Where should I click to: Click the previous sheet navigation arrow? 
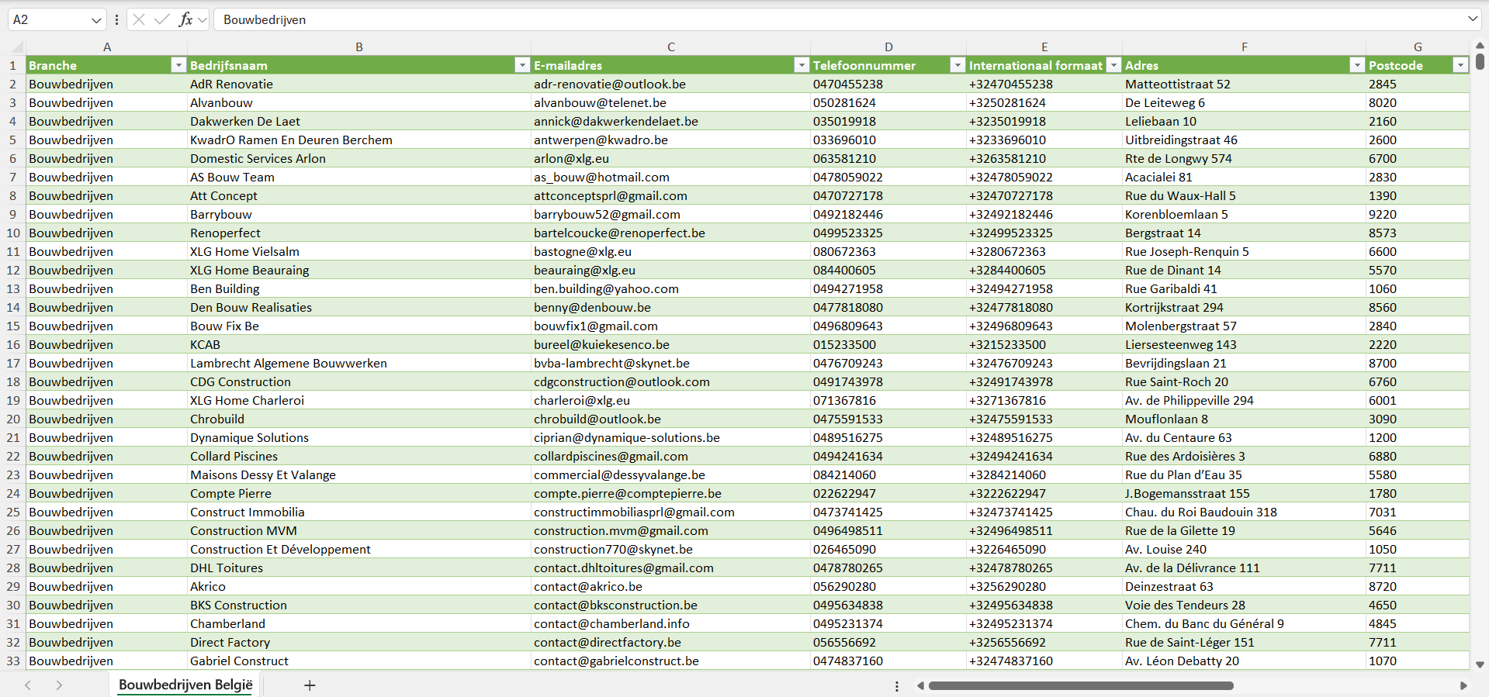tap(28, 685)
